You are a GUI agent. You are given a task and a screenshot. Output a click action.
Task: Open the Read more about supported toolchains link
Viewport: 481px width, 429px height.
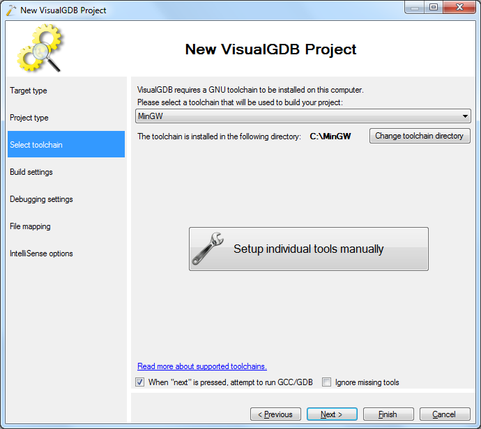[202, 366]
